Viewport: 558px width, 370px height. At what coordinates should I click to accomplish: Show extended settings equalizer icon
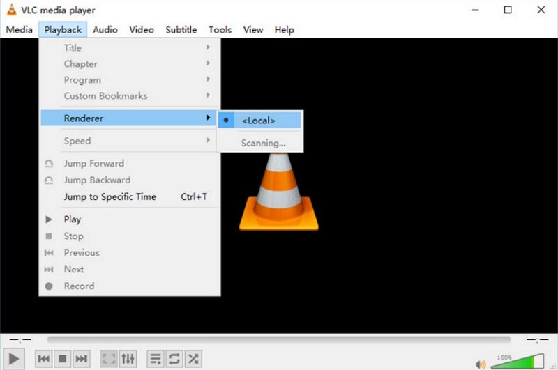point(128,359)
